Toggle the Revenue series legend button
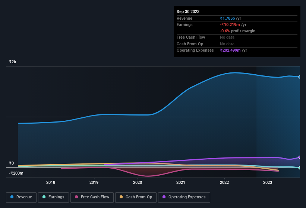 click(x=21, y=197)
